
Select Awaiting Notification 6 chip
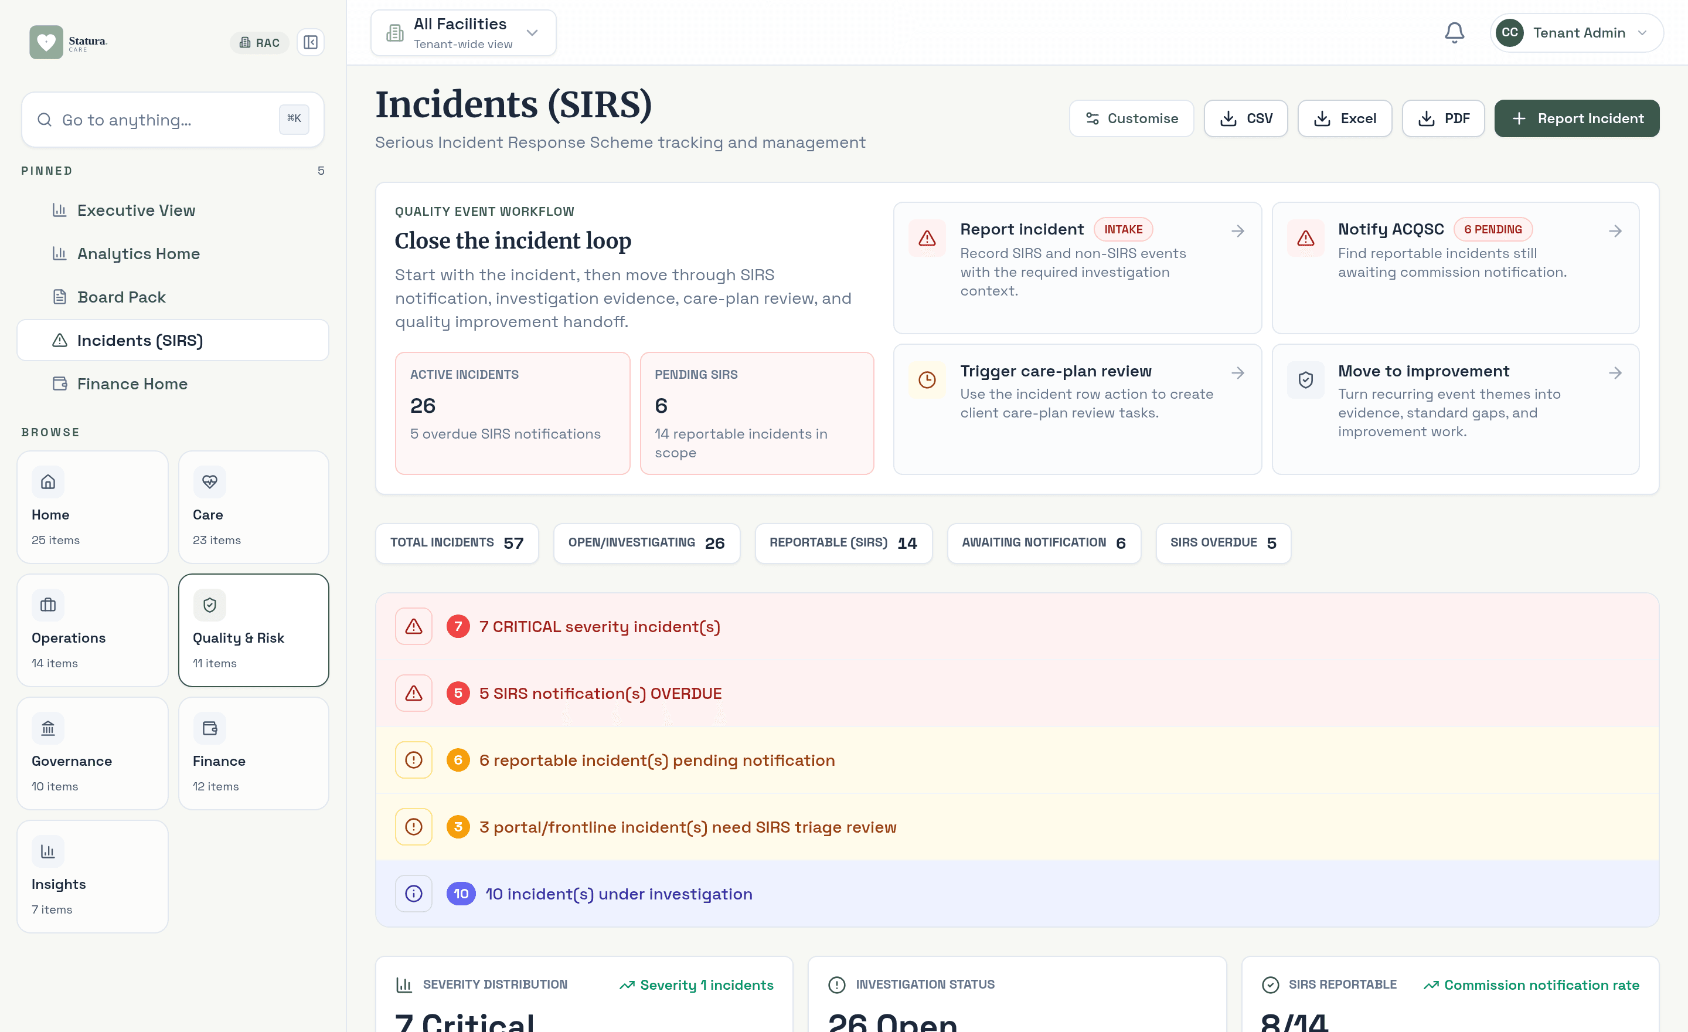[x=1044, y=543]
